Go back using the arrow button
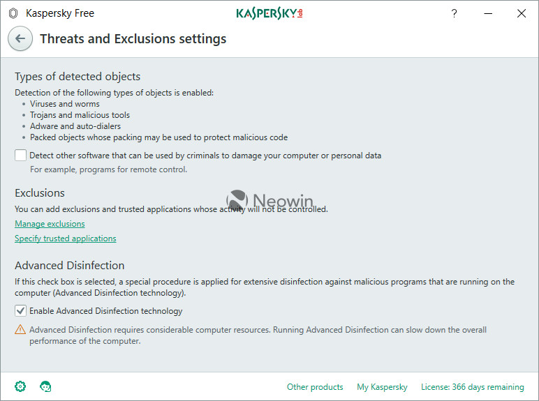The width and height of the screenshot is (539, 401). click(x=20, y=38)
